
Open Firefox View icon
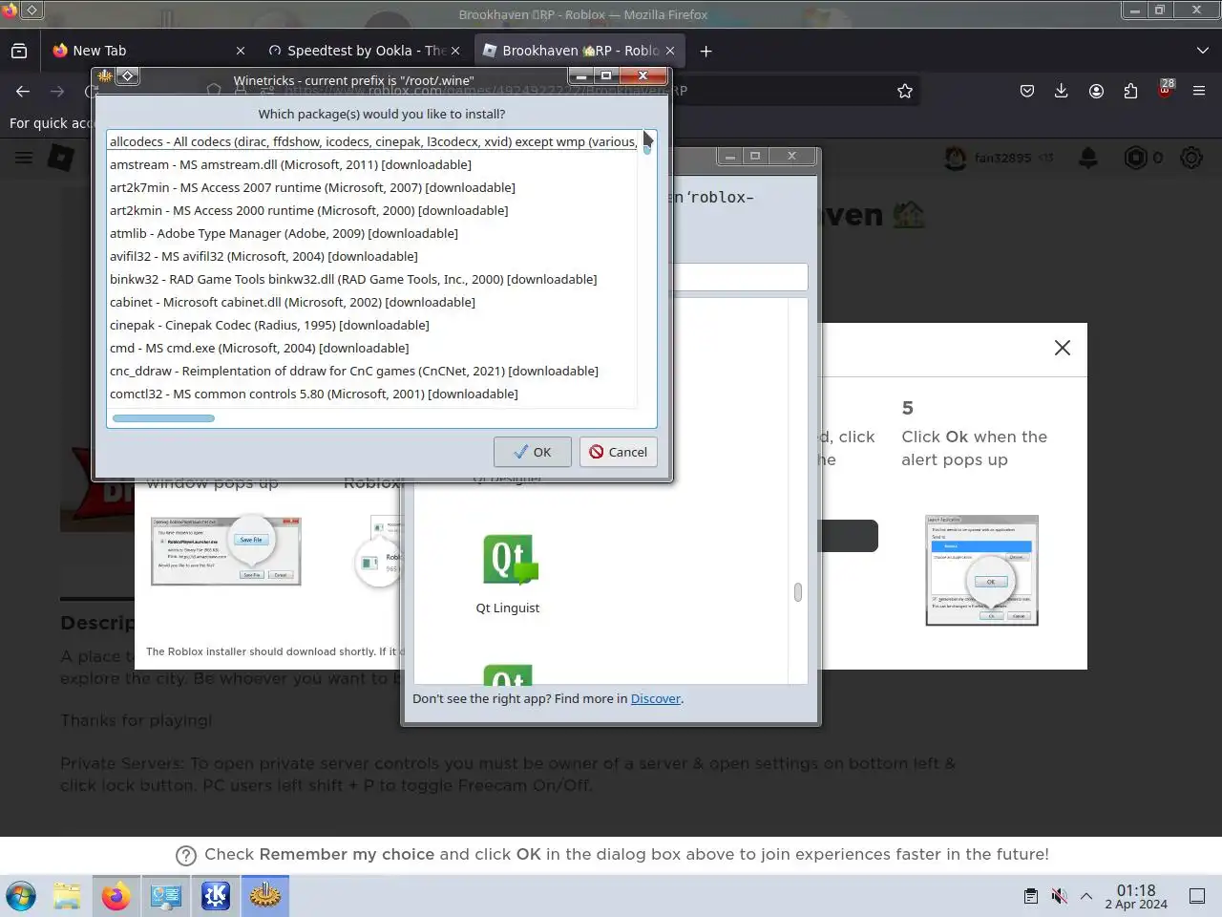pos(19,51)
